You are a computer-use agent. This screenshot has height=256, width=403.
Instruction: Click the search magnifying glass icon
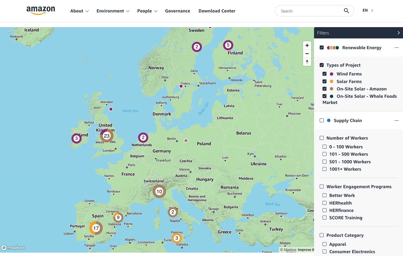point(346,11)
